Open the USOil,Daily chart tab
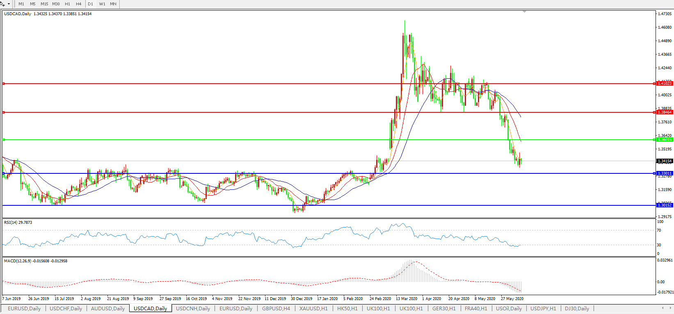Viewport: 674px width, 314px height. (x=509, y=309)
